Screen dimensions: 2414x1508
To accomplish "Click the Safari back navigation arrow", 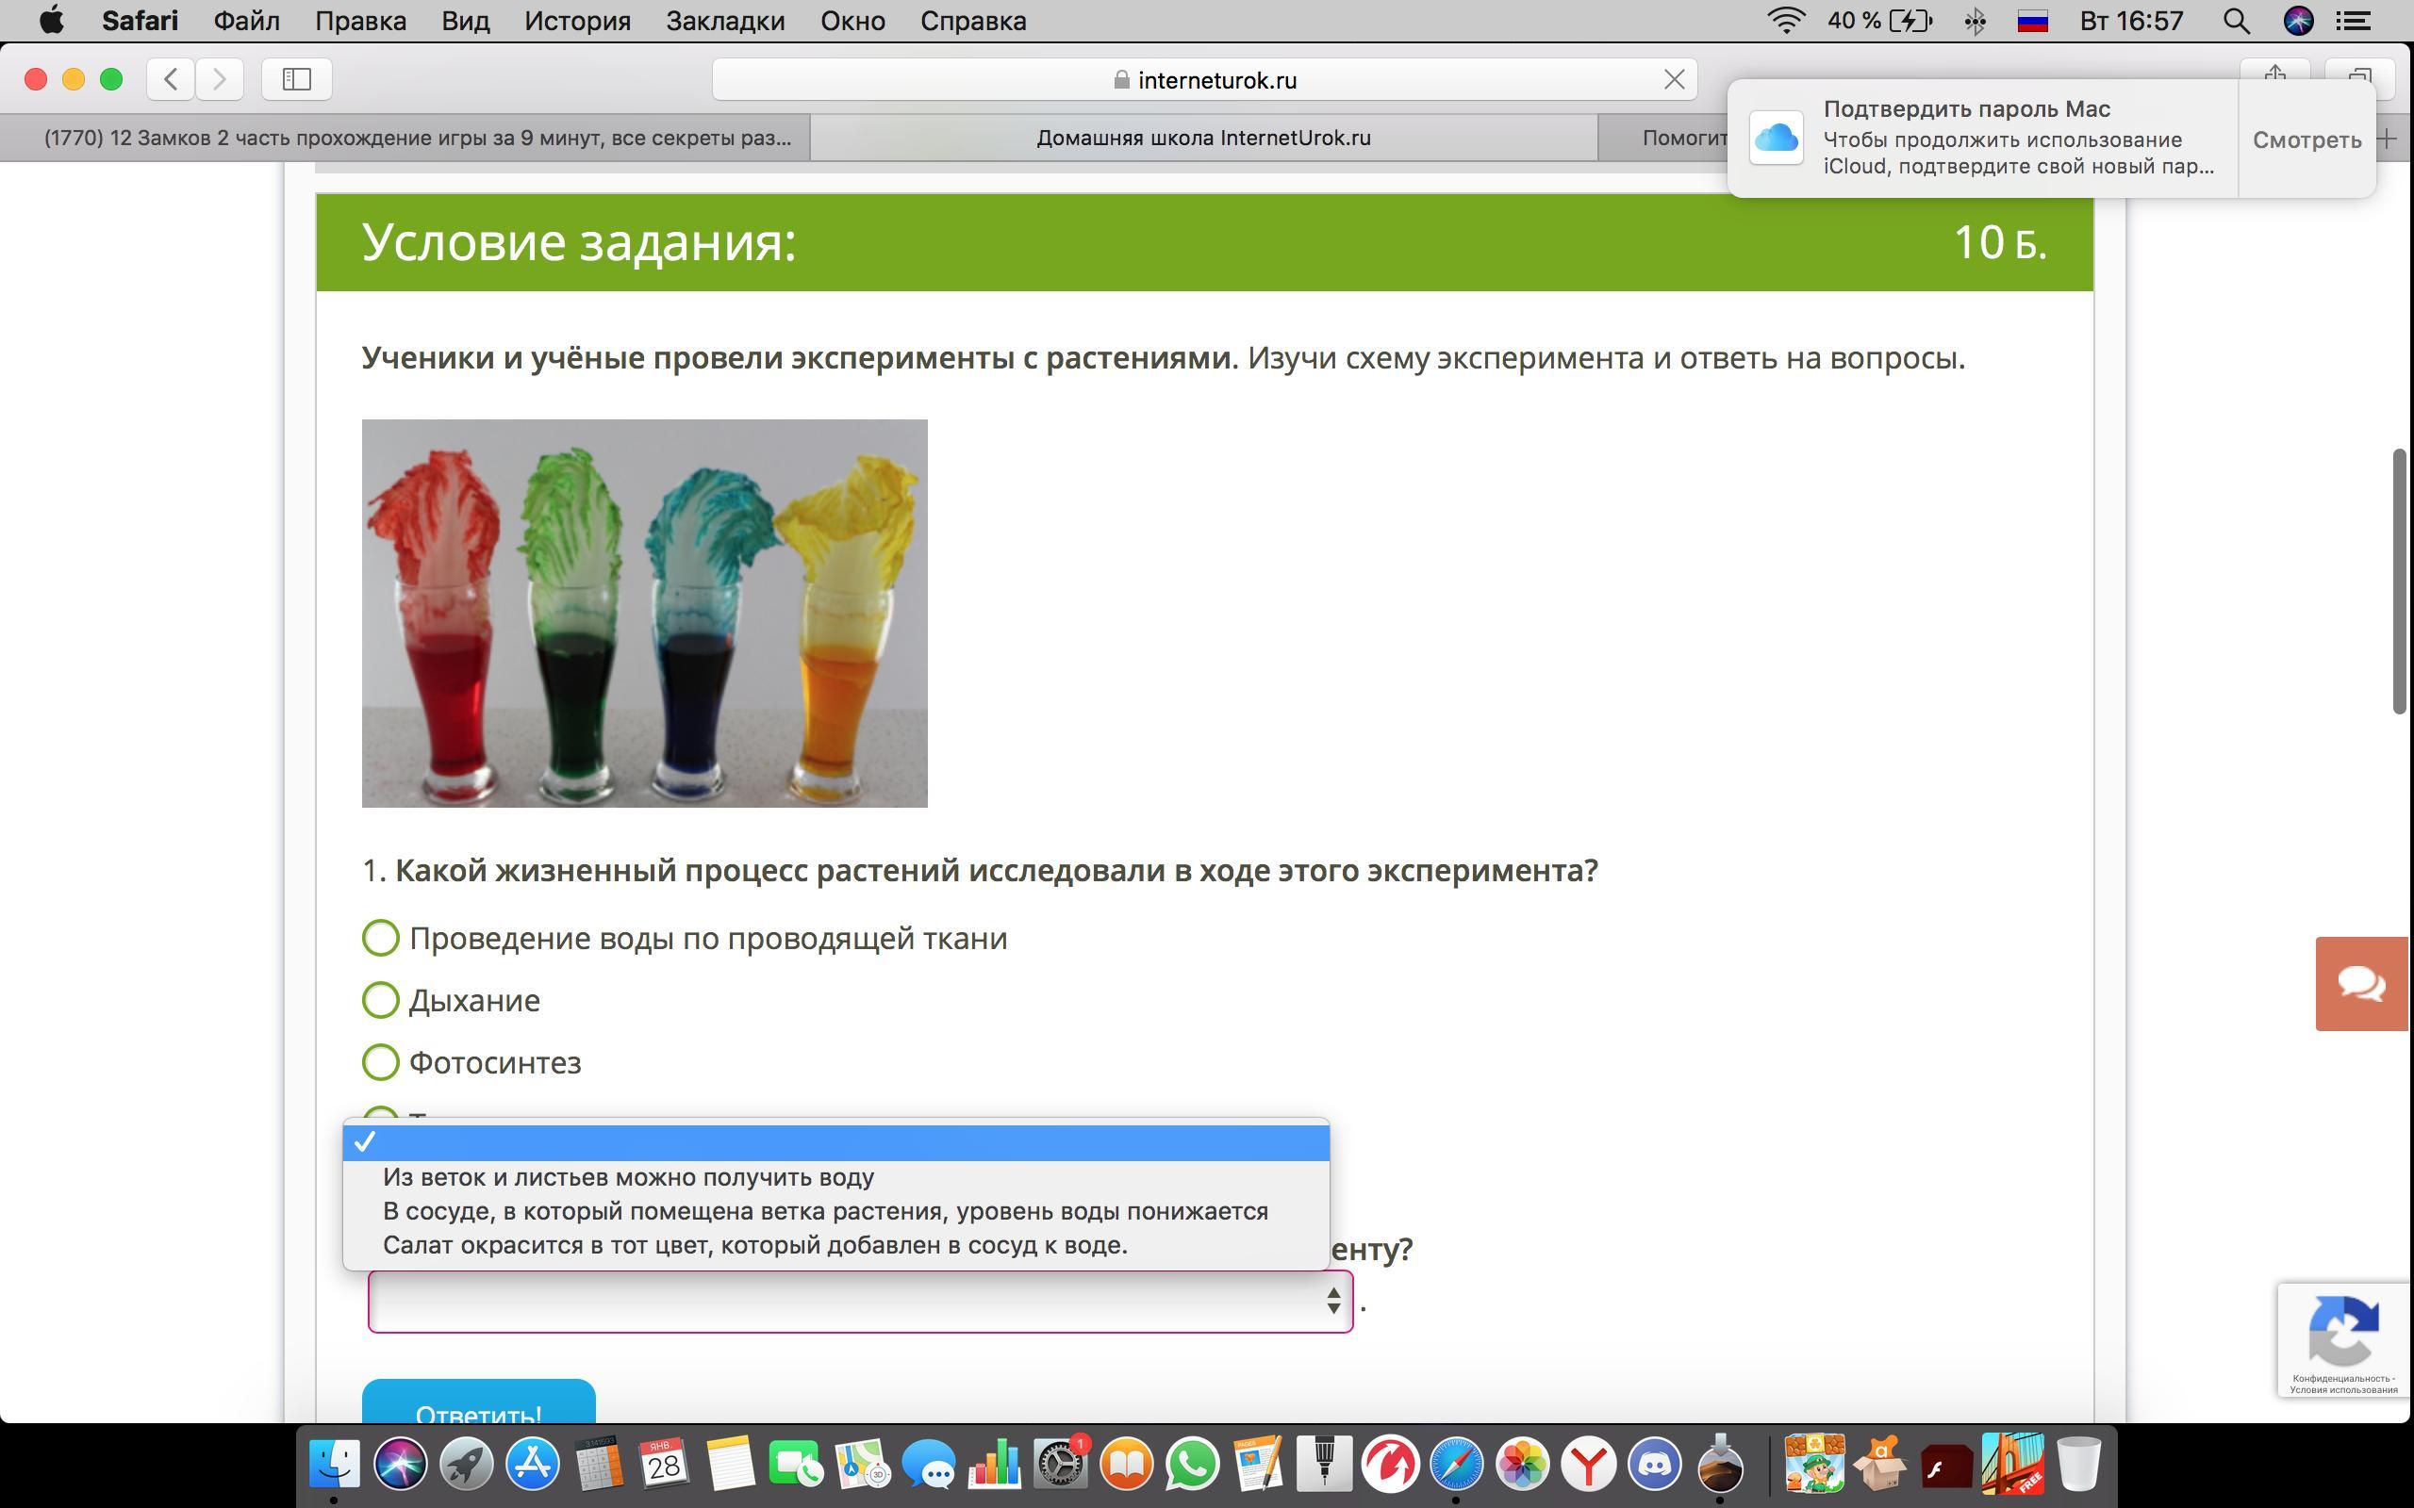I will point(171,79).
